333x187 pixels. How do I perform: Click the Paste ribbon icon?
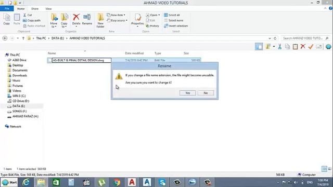click(17, 19)
